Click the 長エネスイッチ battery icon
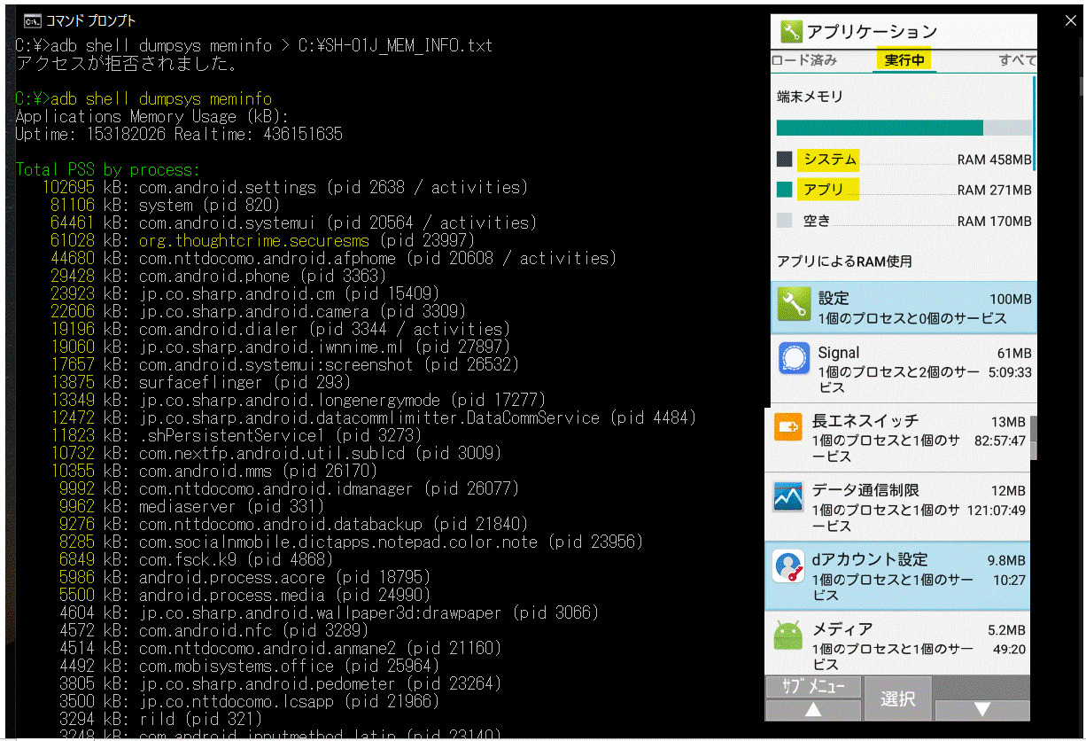The width and height of the screenshot is (1086, 741). [787, 428]
